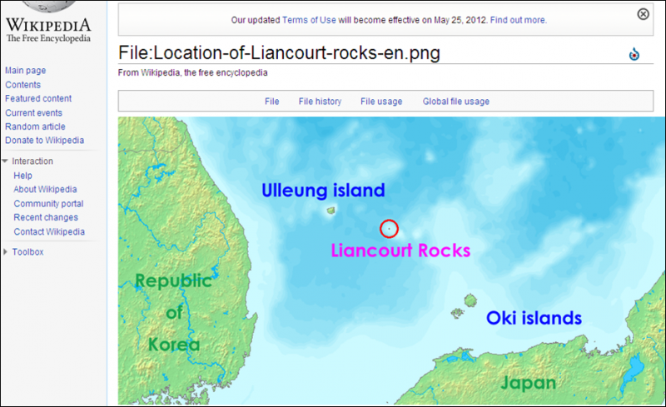The height and width of the screenshot is (407, 666).
Task: Open Featured content from sidebar
Action: click(x=38, y=99)
